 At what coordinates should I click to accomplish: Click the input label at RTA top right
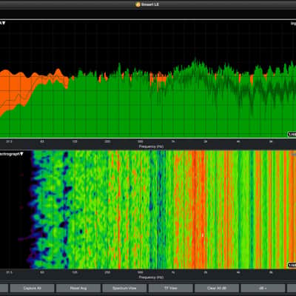click(293, 24)
